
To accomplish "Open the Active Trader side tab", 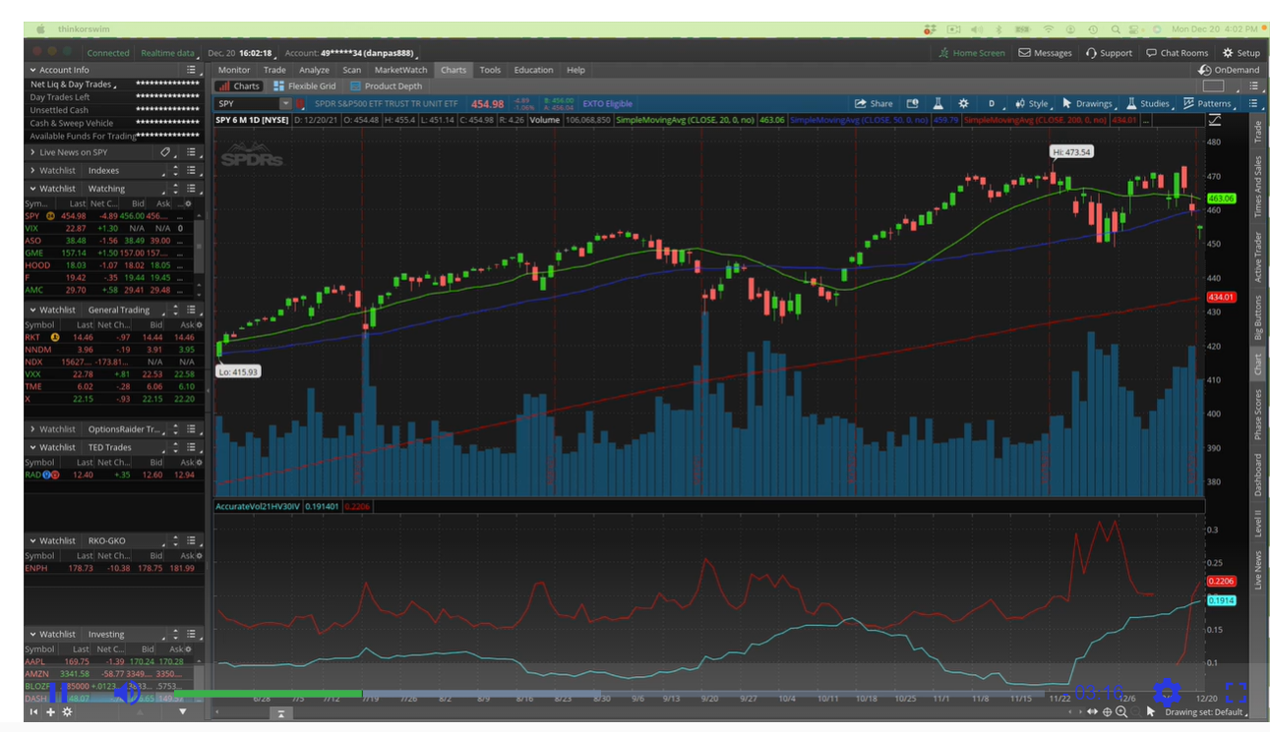I will pos(1257,256).
